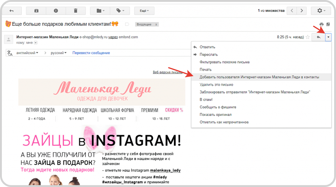This screenshot has width=336, height=187.
Task: Click the reply arrow button beside the timestamp
Action: pos(318,37)
